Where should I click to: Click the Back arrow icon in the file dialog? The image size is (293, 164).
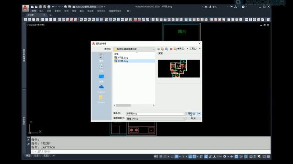(158, 49)
